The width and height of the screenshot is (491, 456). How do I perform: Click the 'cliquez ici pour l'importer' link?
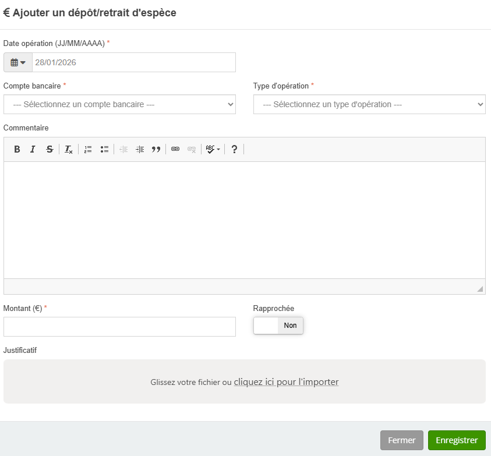(x=286, y=382)
